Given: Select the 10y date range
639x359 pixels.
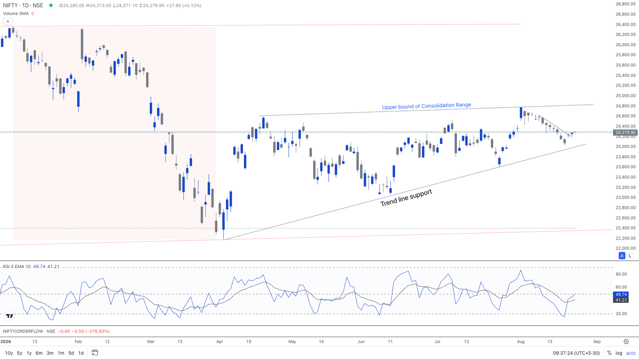Looking at the screenshot, I should pyautogui.click(x=9, y=353).
